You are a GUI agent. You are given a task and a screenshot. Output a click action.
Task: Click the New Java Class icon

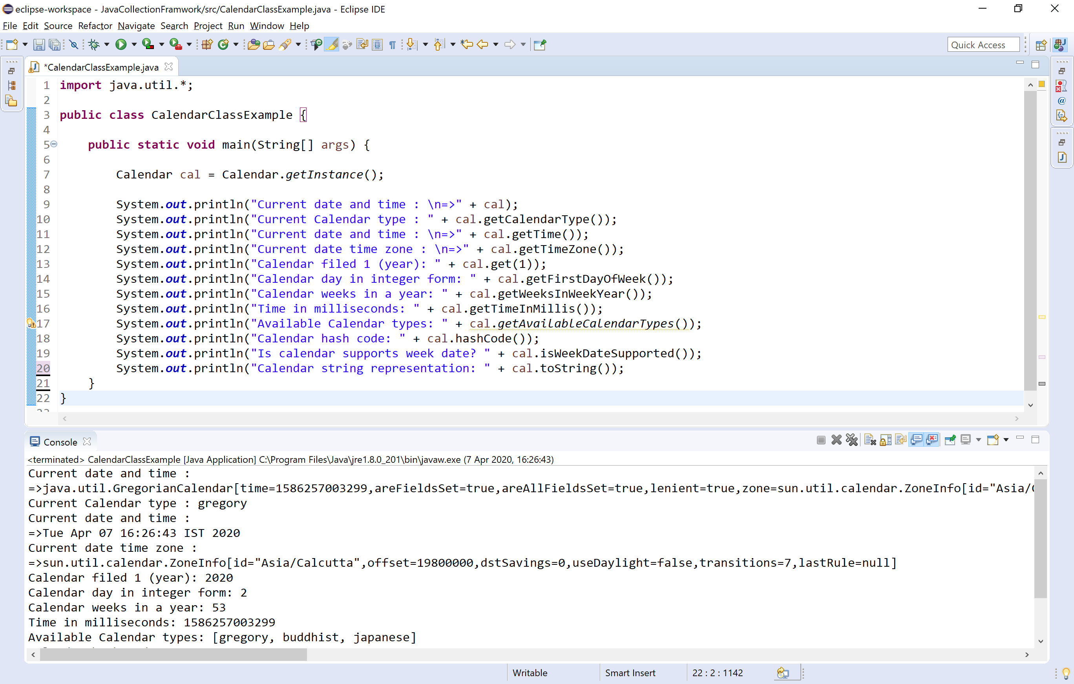[x=223, y=45]
